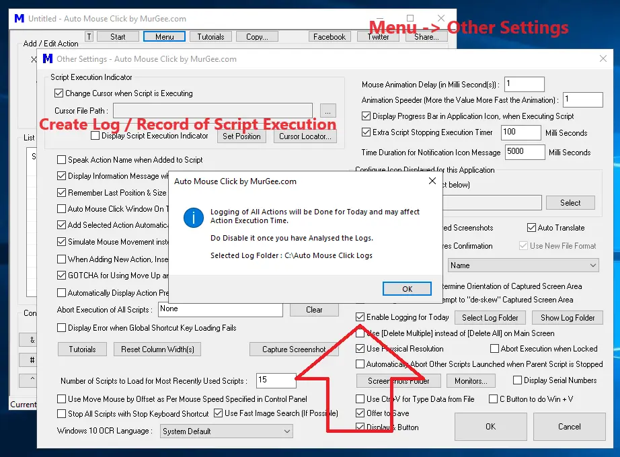This screenshot has height=457, width=620.
Task: Enable Auto Mouse Click Window On Top checkbox
Action: [61, 209]
